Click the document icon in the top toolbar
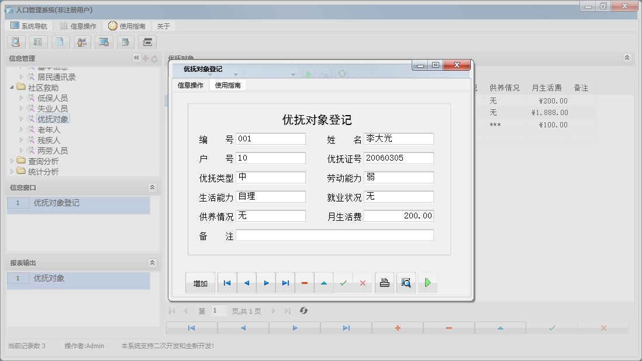Viewport: 642px width, 361px height. pos(60,42)
